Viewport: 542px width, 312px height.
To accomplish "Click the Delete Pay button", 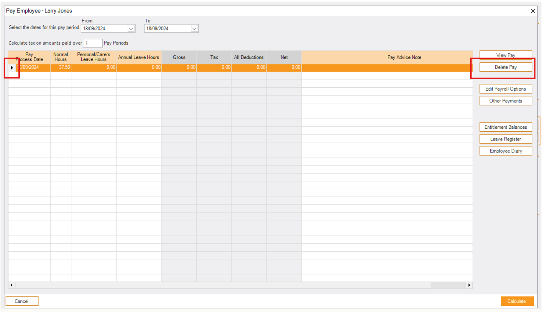I will 505,67.
